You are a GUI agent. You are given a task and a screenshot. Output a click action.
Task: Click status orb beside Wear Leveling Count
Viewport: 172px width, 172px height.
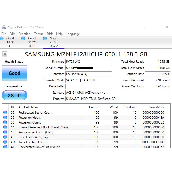click(5, 142)
